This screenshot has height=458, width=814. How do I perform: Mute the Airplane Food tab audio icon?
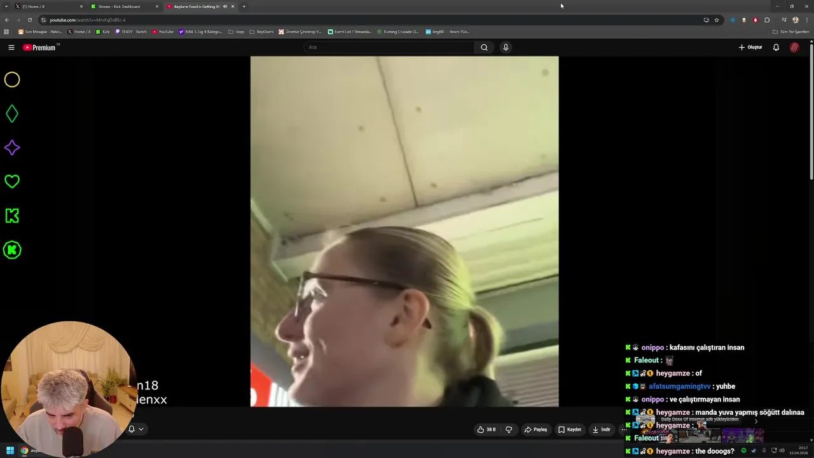click(x=224, y=6)
